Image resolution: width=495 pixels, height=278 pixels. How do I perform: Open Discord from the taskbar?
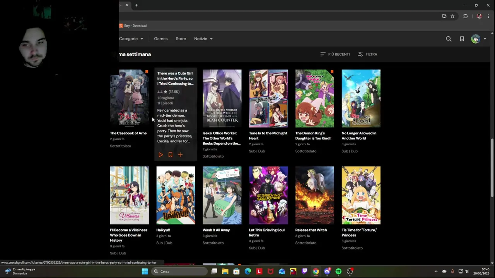tap(327, 271)
